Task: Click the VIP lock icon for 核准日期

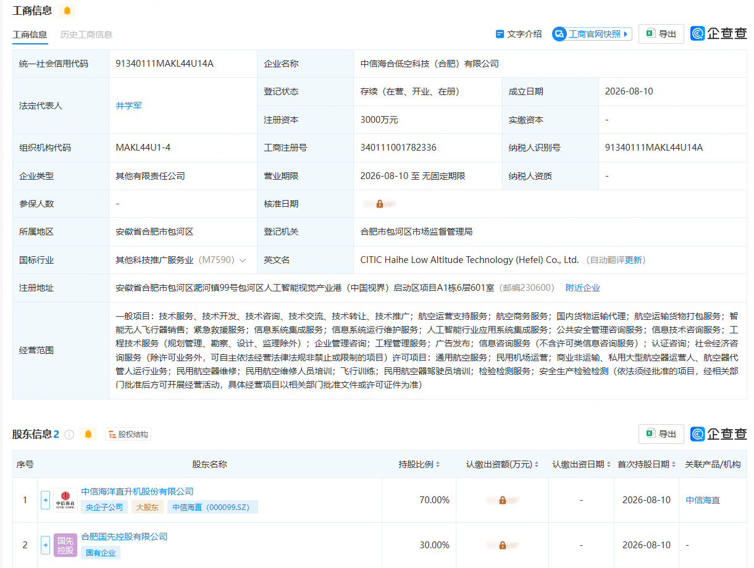Action: (x=379, y=204)
